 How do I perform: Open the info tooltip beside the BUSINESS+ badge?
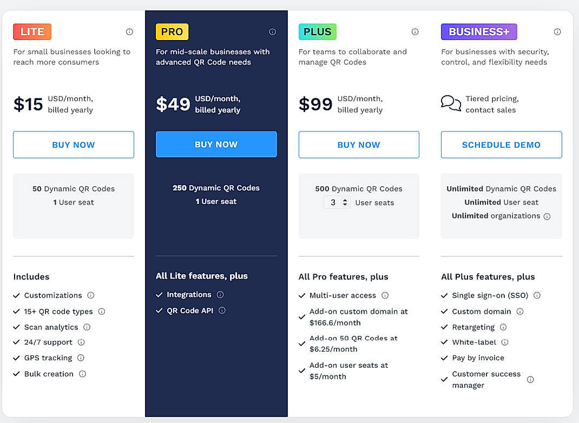tap(557, 32)
